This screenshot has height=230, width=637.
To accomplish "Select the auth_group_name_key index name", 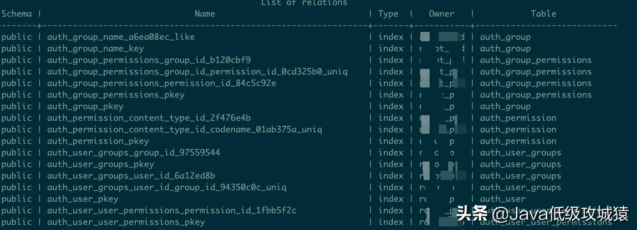I will tap(95, 49).
